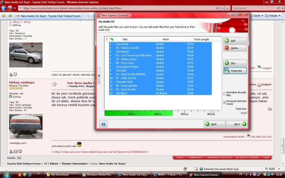Click the Add track button in Nero
Image resolution: width=285 pixels, height=178 pixels.
tap(235, 41)
